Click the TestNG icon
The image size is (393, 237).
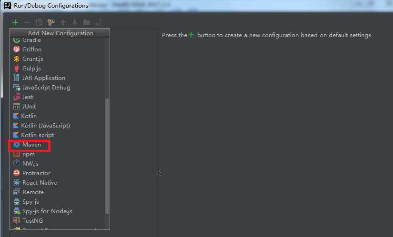(x=17, y=220)
